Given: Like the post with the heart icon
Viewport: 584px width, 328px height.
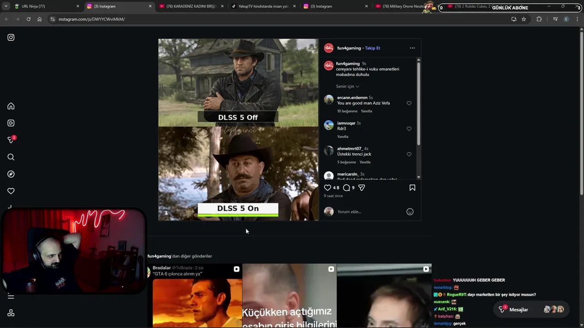Looking at the screenshot, I should pos(327,188).
